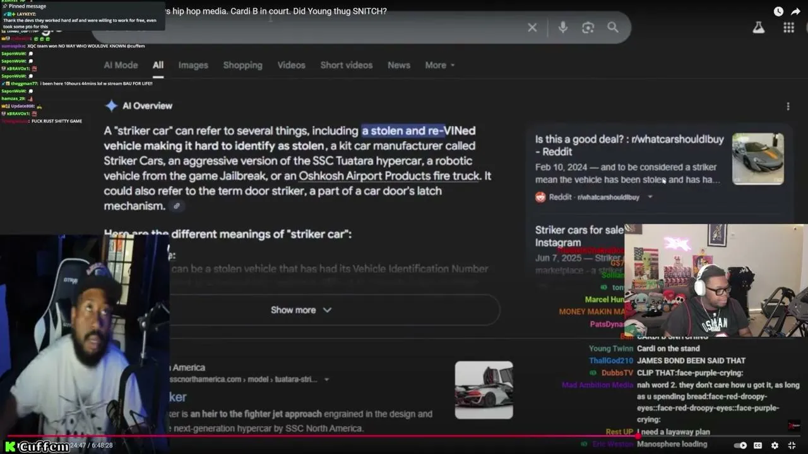808x454 pixels.
Task: Add video to Watch Later with clock icon
Action: [778, 11]
